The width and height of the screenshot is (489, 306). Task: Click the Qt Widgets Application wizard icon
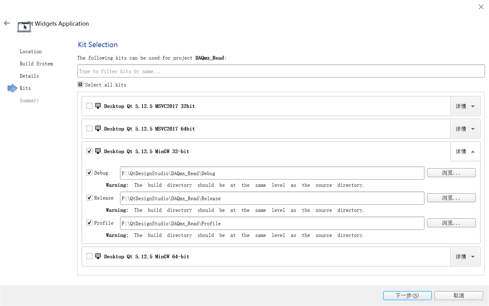pos(24,27)
